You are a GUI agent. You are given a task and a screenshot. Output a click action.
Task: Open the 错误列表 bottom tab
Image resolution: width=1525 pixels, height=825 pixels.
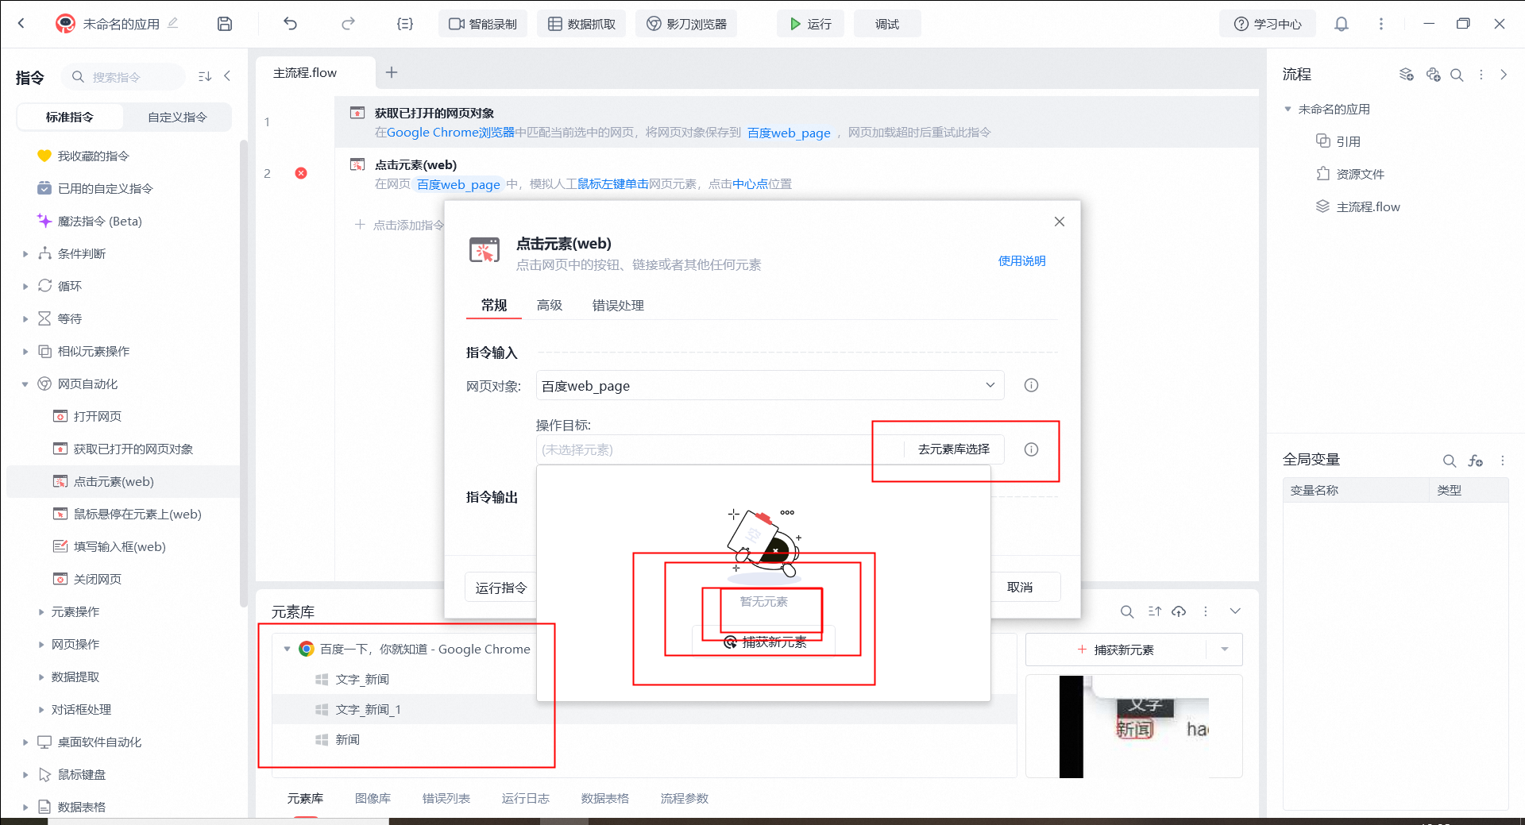click(x=446, y=798)
